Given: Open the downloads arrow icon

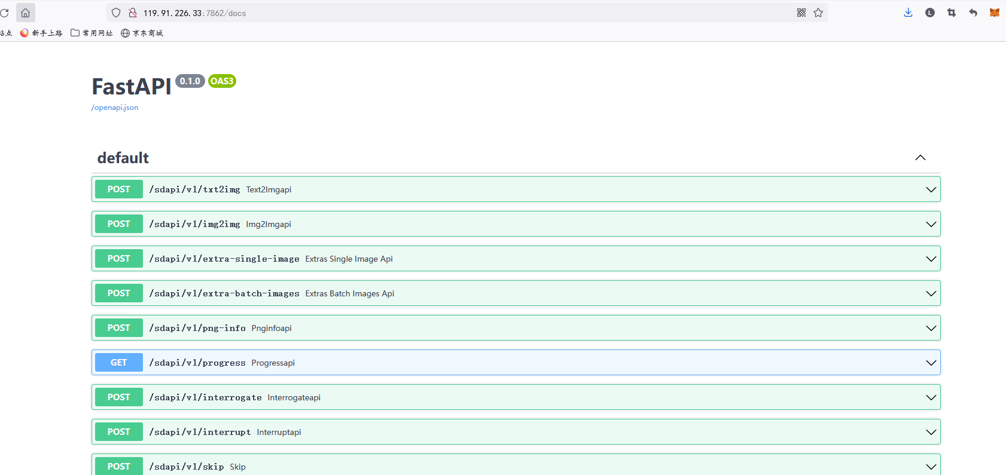Looking at the screenshot, I should coord(908,13).
